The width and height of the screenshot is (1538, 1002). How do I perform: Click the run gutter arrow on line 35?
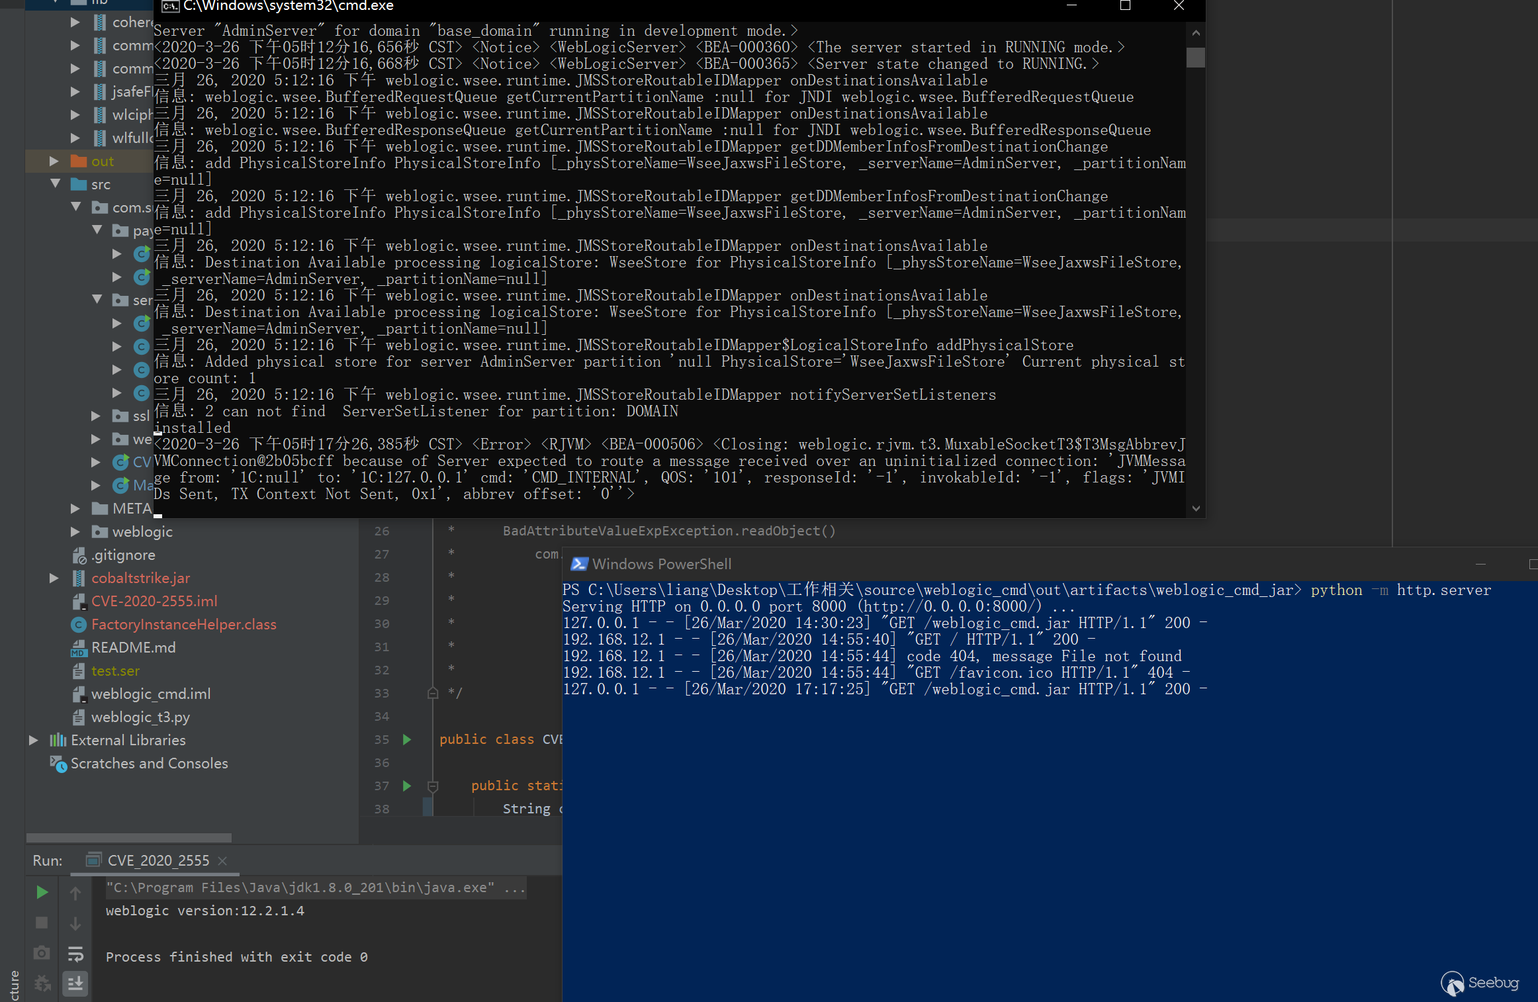407,739
